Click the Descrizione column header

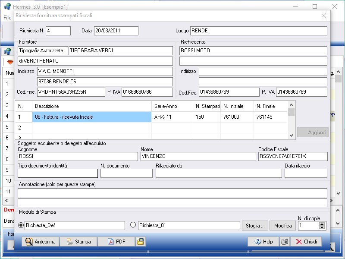(x=92, y=106)
